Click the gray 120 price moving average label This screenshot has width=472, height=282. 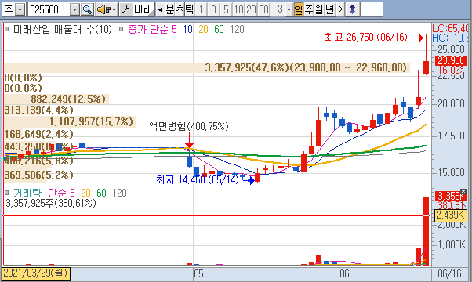[238, 29]
